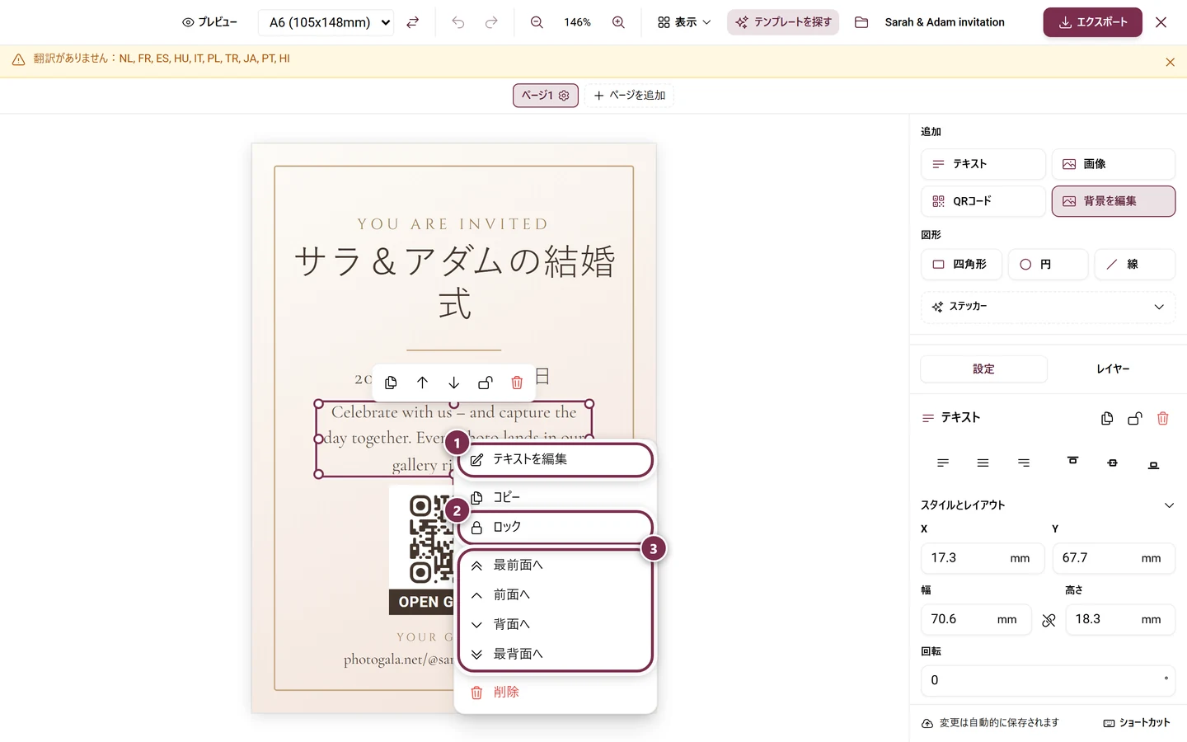Dismiss the missing translation warning banner

click(1170, 62)
